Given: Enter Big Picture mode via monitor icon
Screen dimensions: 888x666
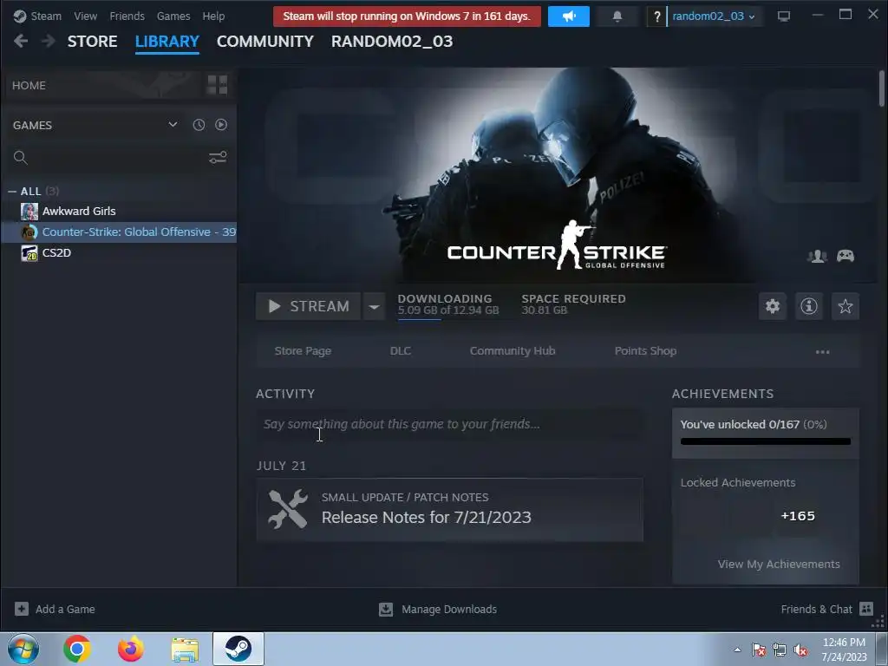Looking at the screenshot, I should pyautogui.click(x=784, y=16).
